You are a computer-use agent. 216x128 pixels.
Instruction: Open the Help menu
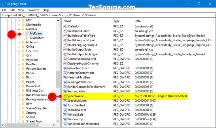[46, 10]
